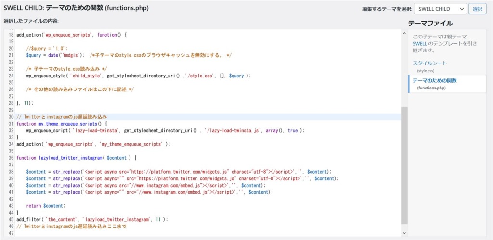The height and width of the screenshot is (240, 493).
Task: Click the 選択したファイルの内容 label
Action: [31, 21]
